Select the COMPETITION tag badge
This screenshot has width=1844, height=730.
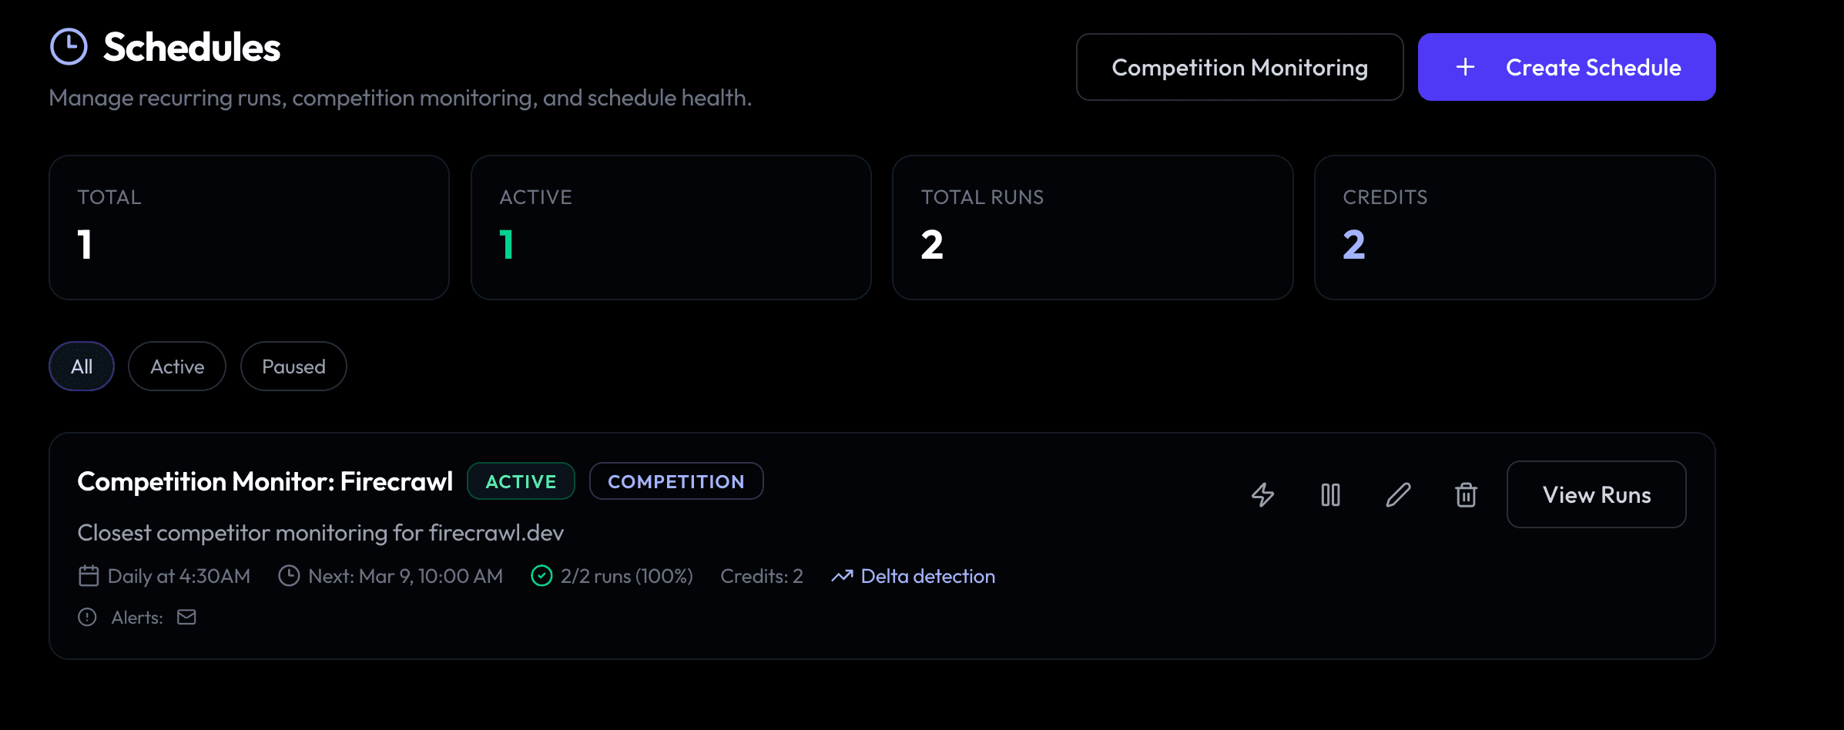676,481
